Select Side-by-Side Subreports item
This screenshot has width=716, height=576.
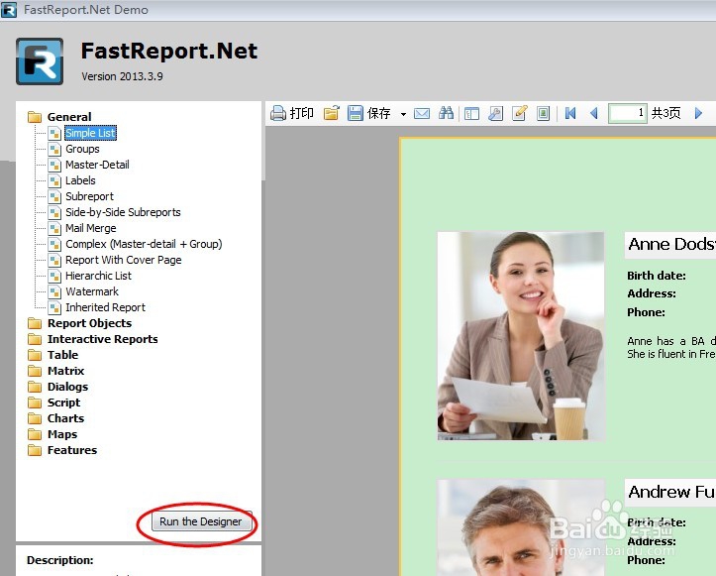pos(123,212)
